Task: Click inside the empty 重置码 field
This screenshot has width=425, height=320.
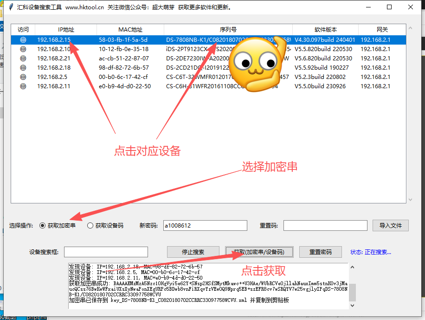Action: [325, 225]
